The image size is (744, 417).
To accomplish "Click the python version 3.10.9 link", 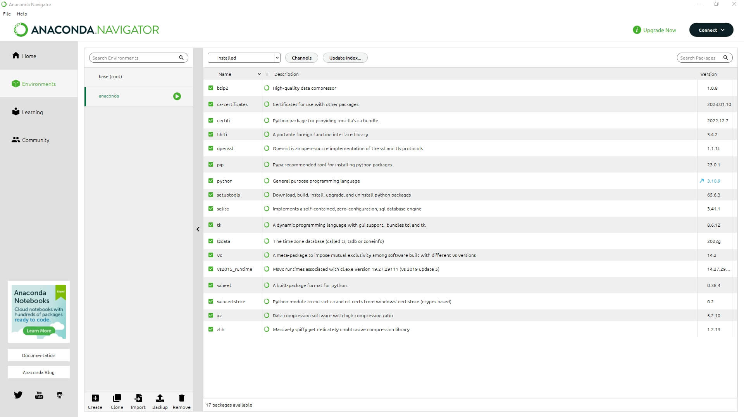I will pyautogui.click(x=713, y=181).
